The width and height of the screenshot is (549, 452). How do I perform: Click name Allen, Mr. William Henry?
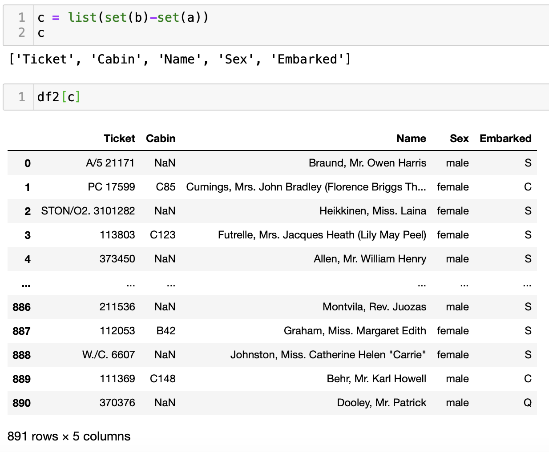coord(370,259)
